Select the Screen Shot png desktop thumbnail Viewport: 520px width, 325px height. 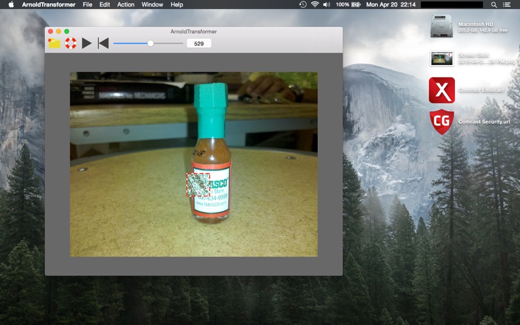tap(442, 58)
